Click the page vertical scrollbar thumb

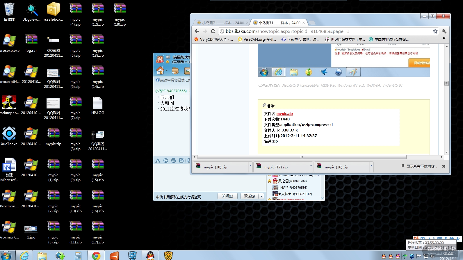(x=446, y=83)
